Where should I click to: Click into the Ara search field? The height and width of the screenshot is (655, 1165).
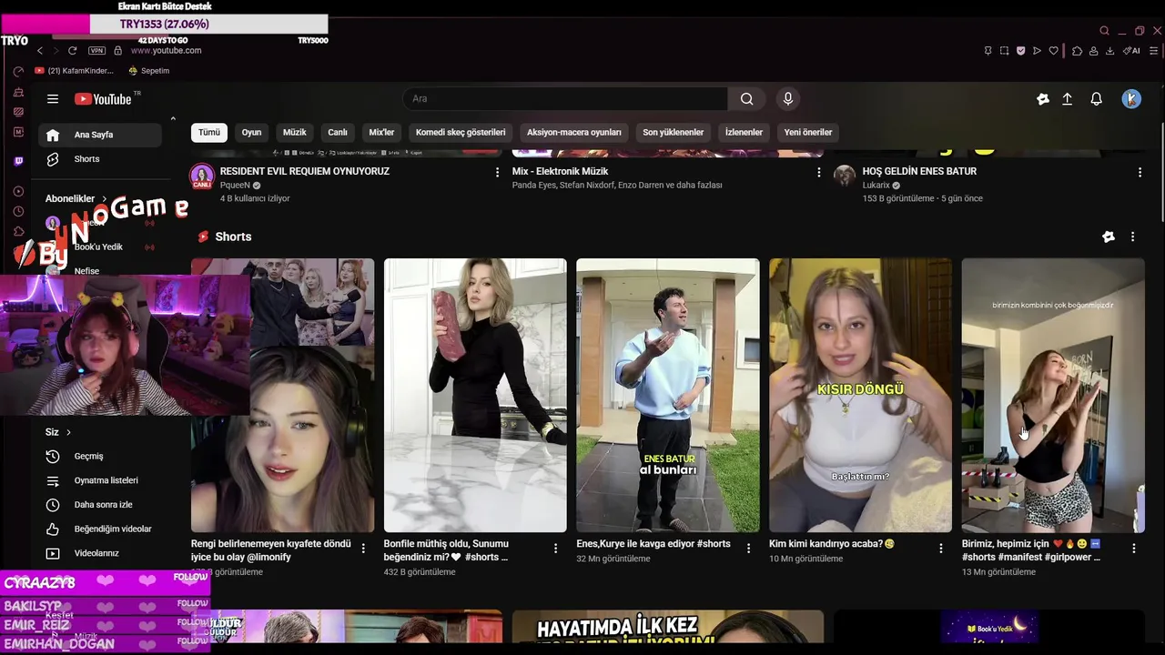pyautogui.click(x=564, y=99)
